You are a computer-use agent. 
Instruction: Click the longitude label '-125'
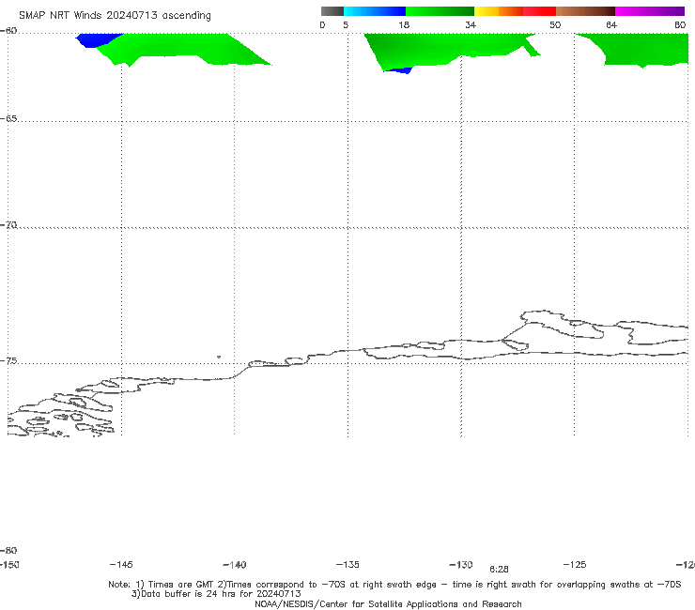[x=575, y=565]
